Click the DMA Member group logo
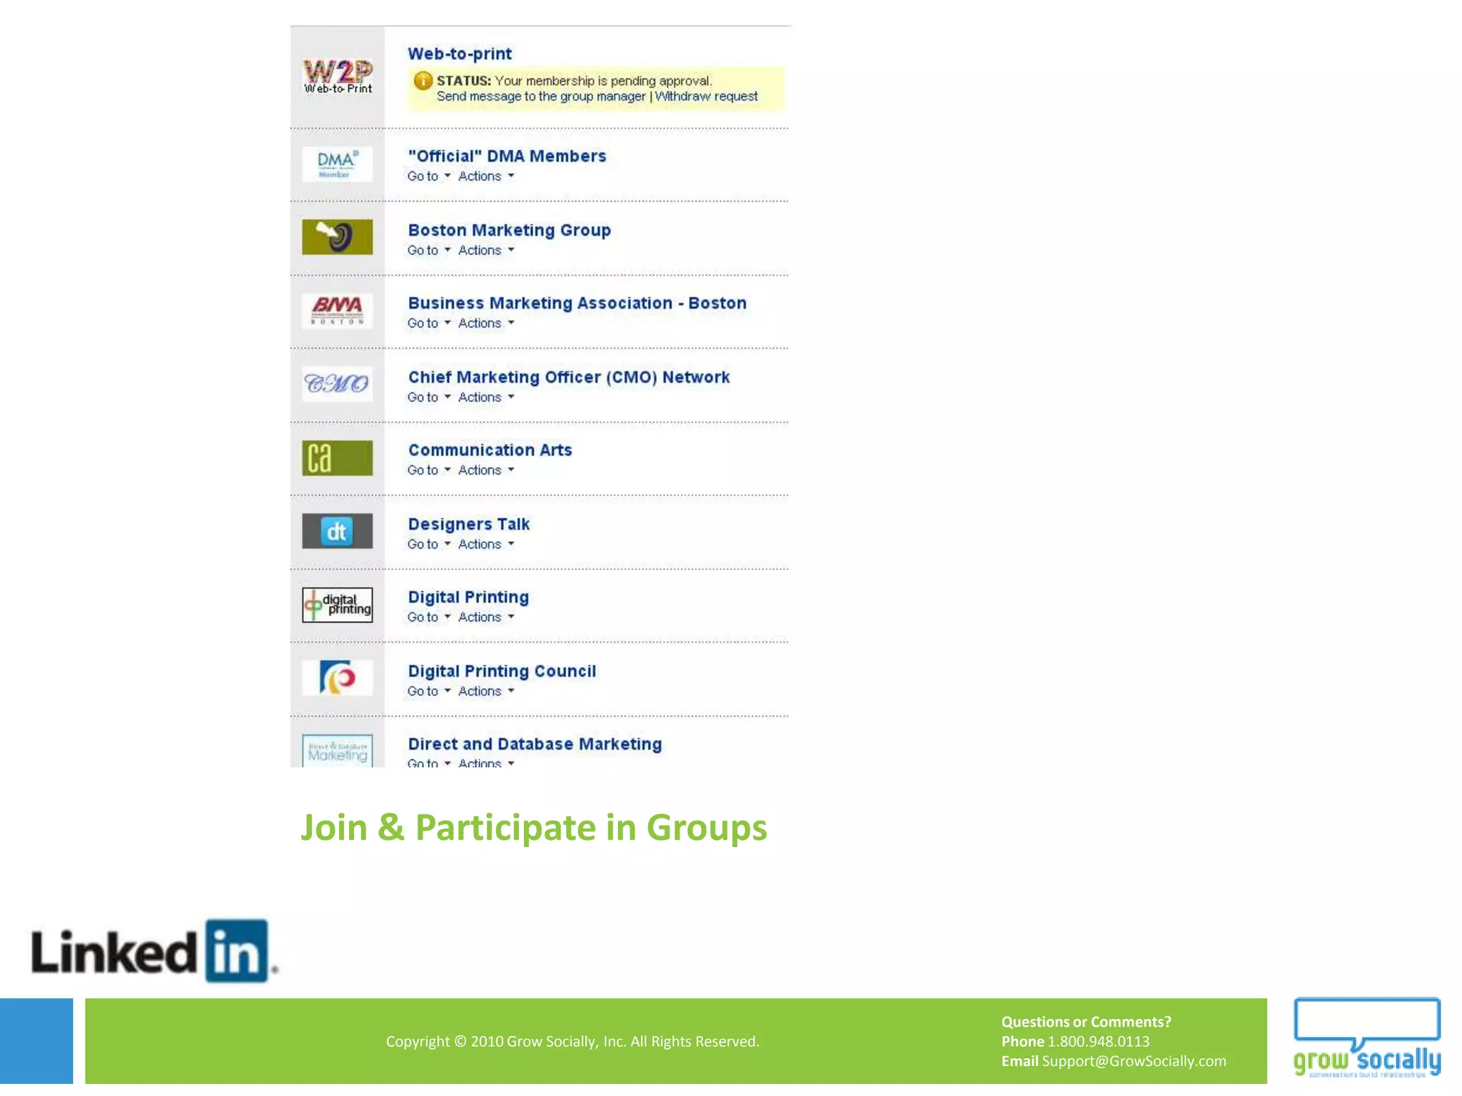Viewport: 1462px width, 1096px height. click(337, 164)
